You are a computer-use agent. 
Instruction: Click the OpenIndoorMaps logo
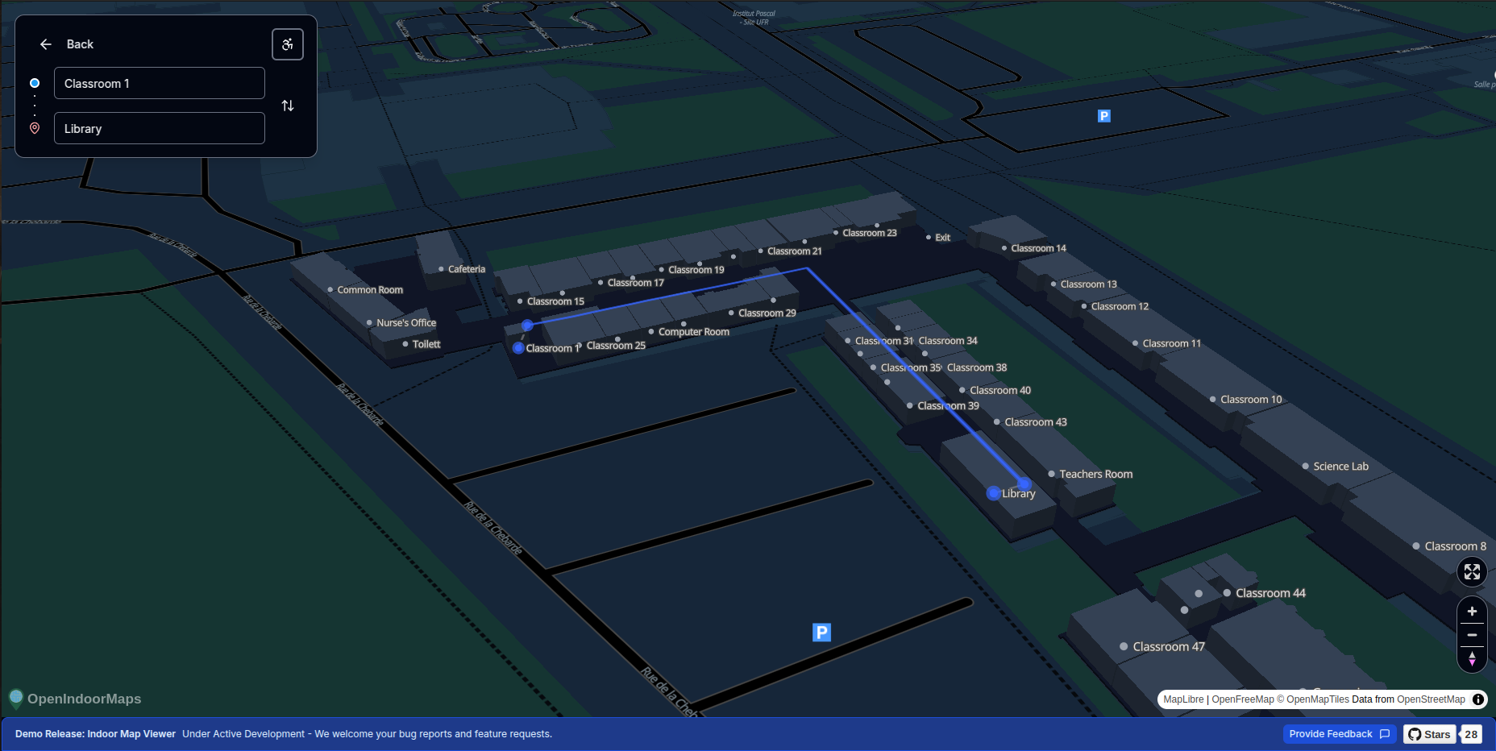coord(75,699)
